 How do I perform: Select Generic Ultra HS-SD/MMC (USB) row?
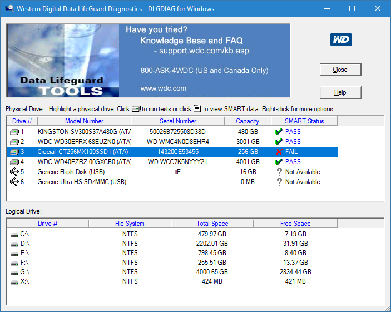click(x=172, y=181)
